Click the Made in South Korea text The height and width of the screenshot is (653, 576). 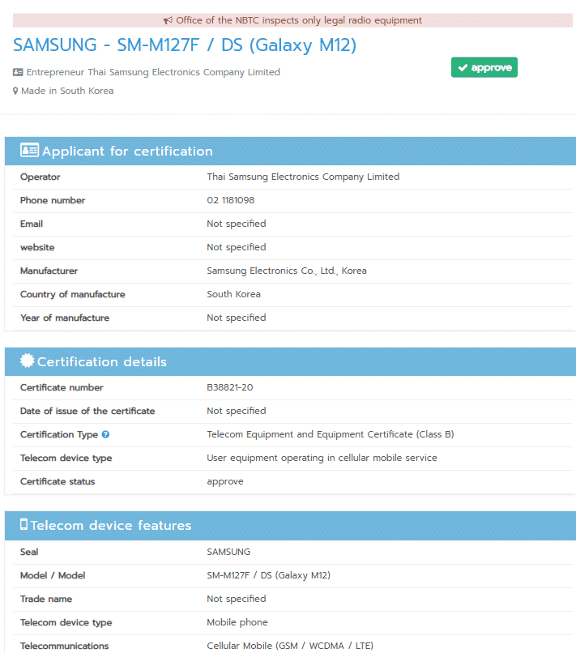pyautogui.click(x=67, y=92)
